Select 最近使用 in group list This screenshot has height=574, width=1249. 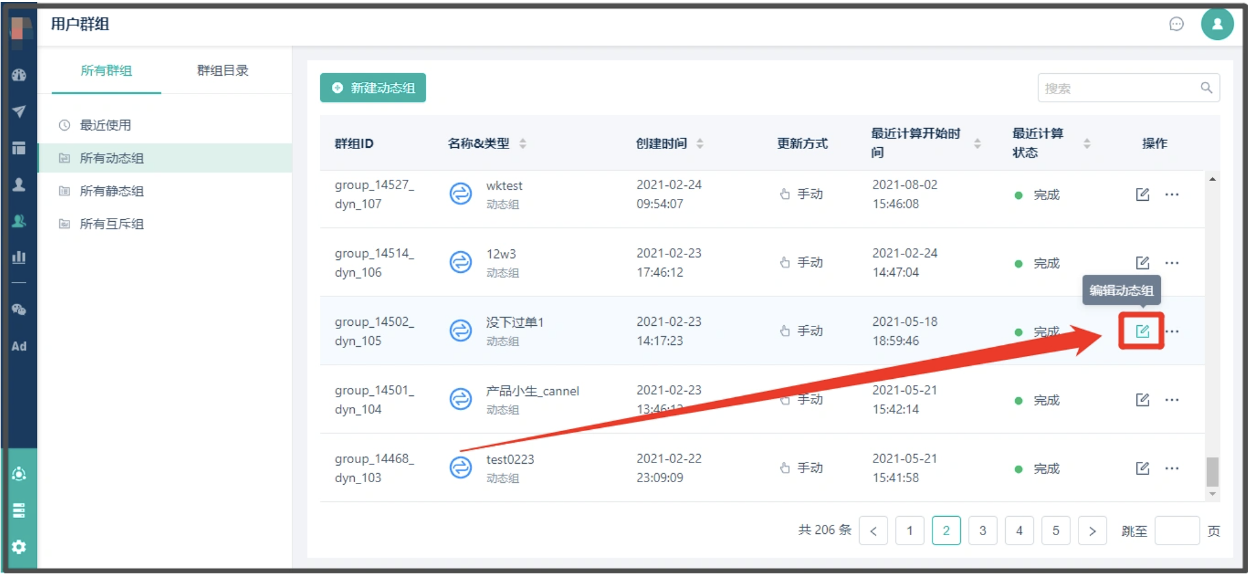pyautogui.click(x=164, y=125)
